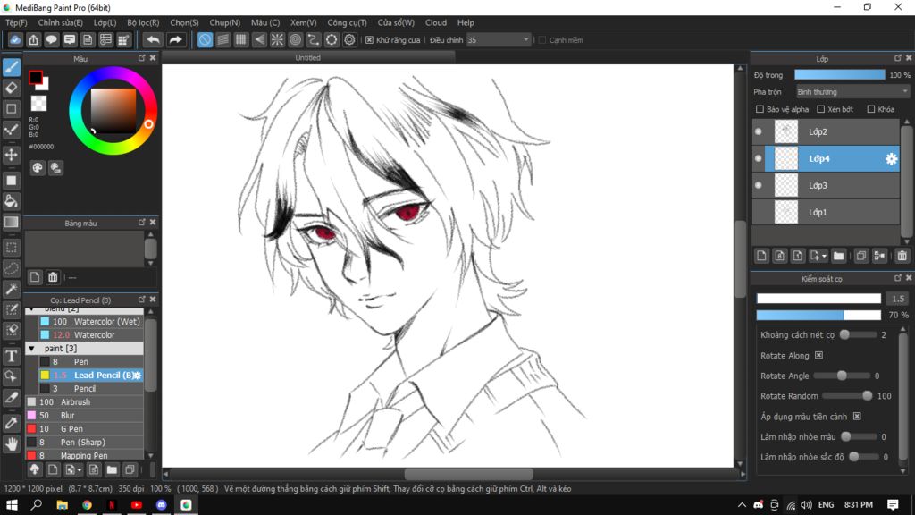Delete palette color with trash icon
Viewport: 915px width, 515px height.
point(53,277)
